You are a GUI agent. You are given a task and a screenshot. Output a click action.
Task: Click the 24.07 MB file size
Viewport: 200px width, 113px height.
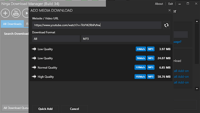(x=164, y=58)
